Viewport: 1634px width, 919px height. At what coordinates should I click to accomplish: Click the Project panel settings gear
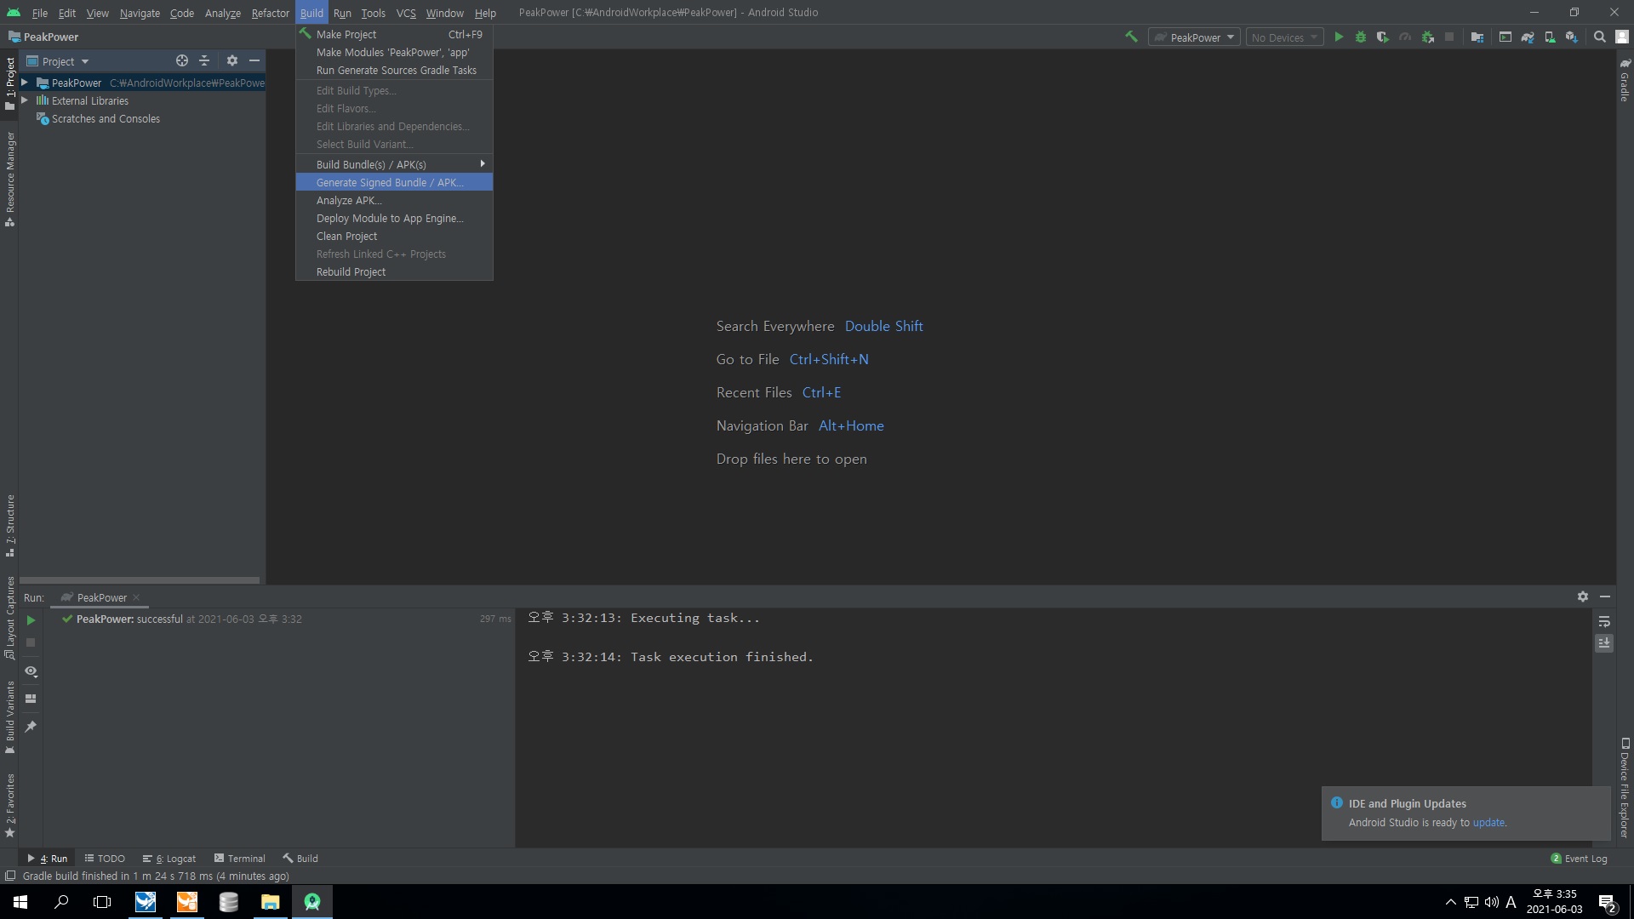tap(232, 60)
